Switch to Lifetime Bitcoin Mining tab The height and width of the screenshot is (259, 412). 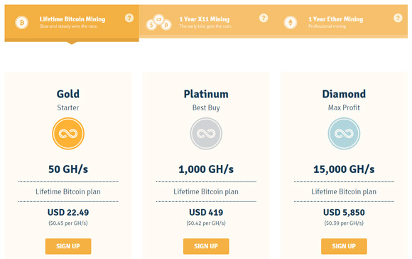pos(72,23)
